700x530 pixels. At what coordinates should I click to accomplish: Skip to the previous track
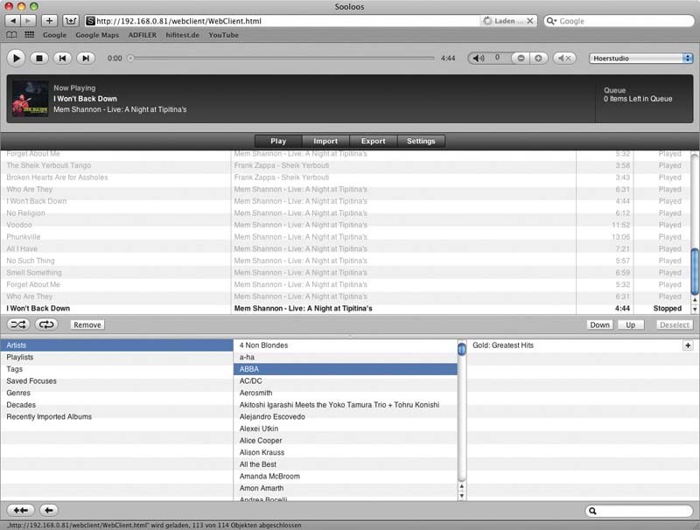click(62, 58)
